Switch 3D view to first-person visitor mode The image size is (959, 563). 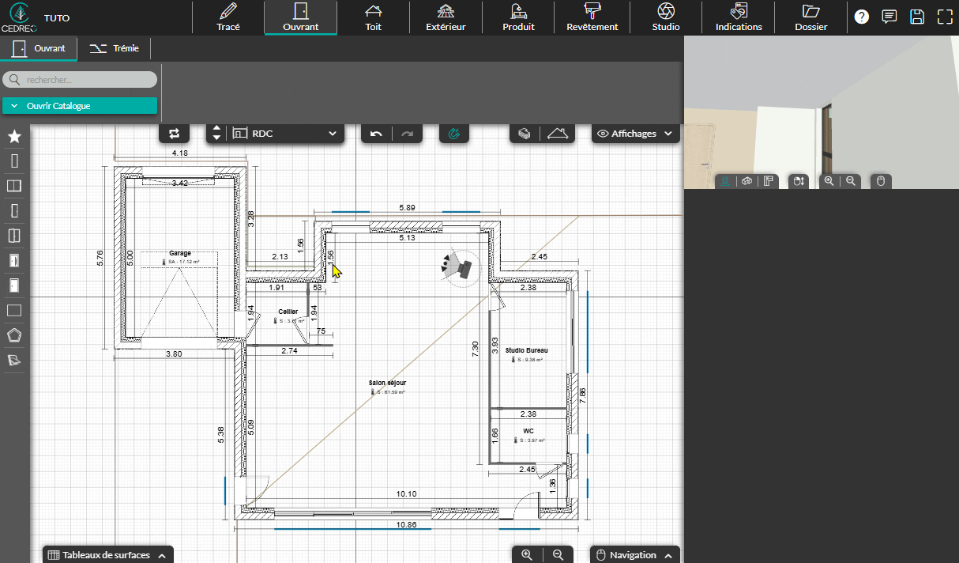724,181
